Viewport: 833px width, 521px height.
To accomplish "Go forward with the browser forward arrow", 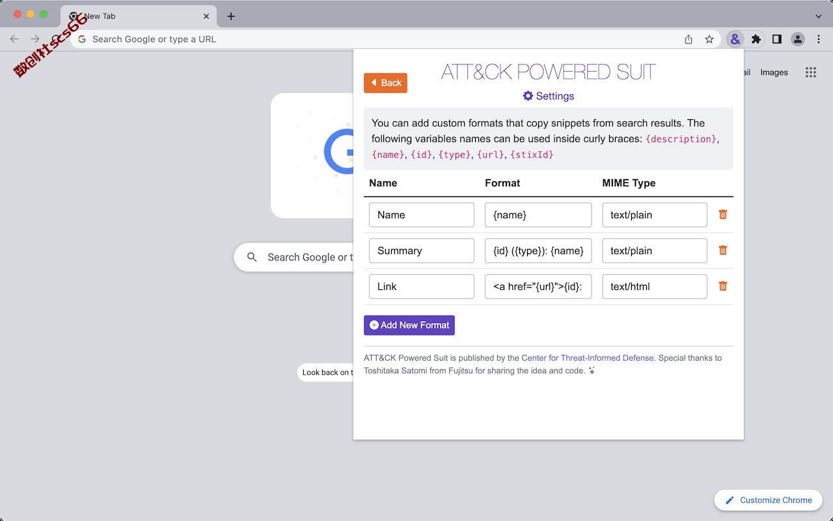I will click(x=35, y=39).
